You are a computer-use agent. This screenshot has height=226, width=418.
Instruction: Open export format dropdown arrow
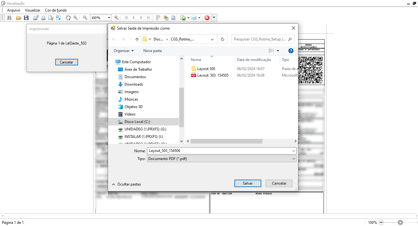pyautogui.click(x=188, y=18)
